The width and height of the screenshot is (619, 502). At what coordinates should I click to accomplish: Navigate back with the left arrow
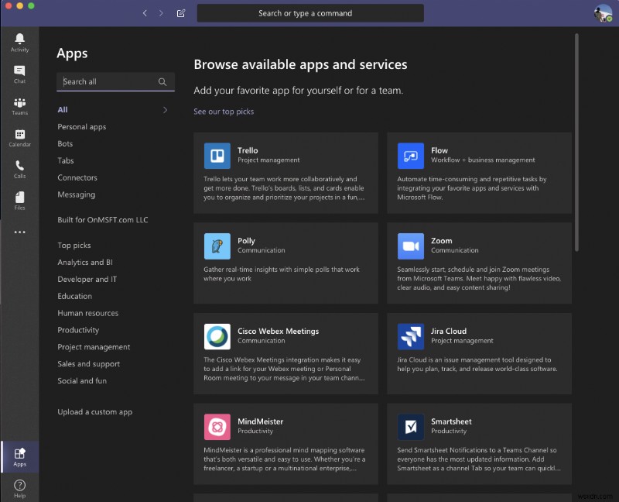(x=145, y=12)
